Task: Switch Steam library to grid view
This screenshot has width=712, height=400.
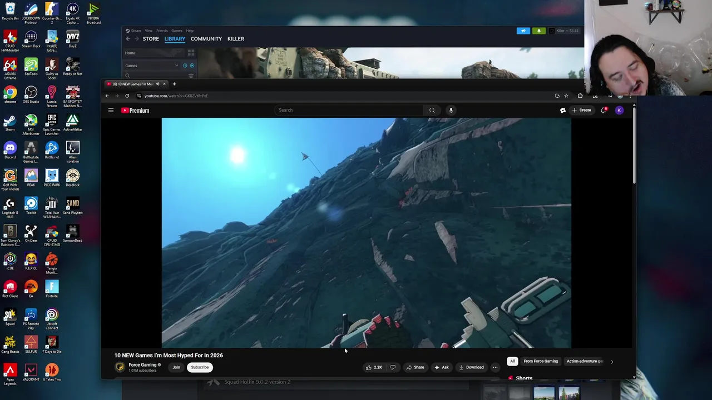Action: coord(191,53)
